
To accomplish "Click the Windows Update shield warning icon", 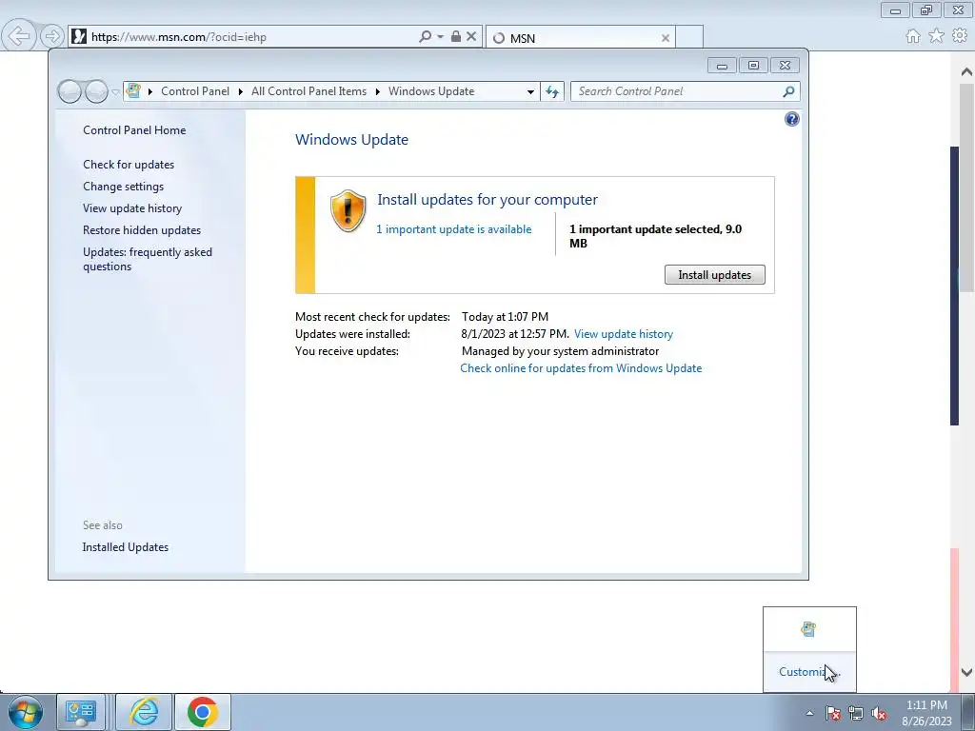I will point(348,210).
